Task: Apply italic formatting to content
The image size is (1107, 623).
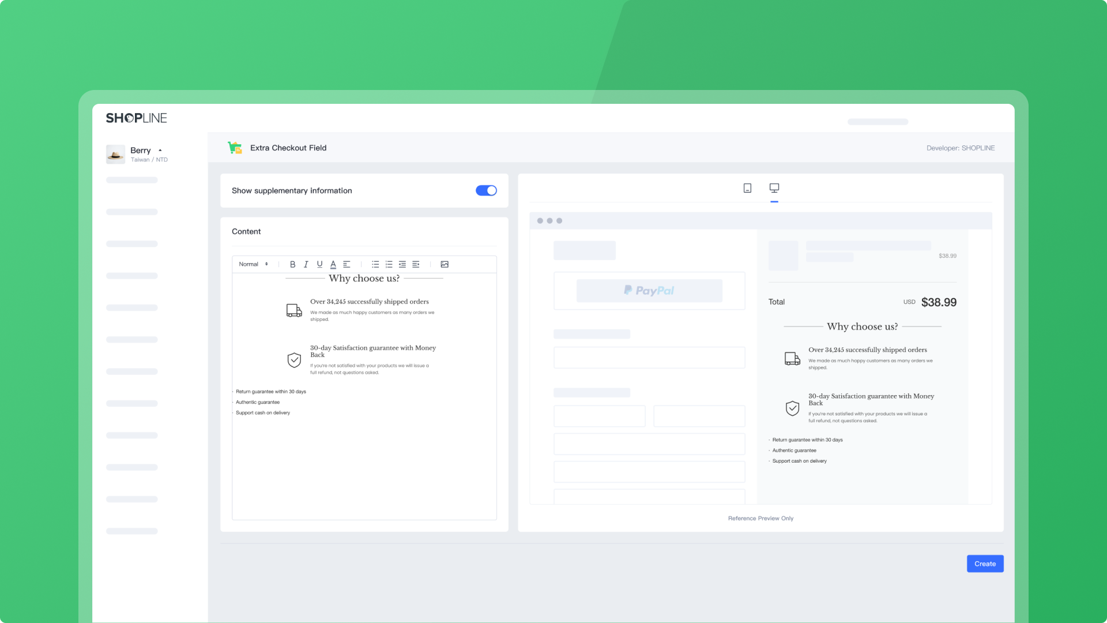Action: tap(306, 264)
